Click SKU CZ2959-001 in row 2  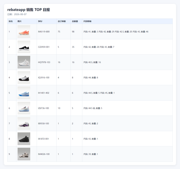point(44,47)
